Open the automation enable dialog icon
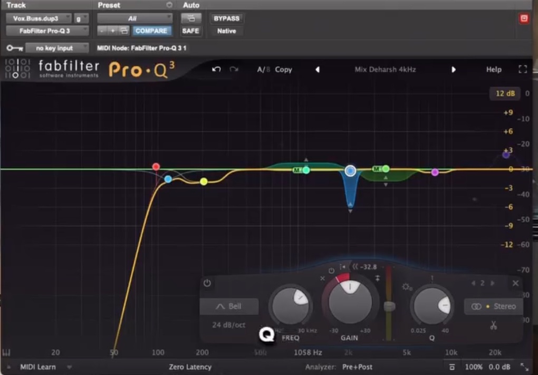Viewport: 538px width, 375px height. 191,18
